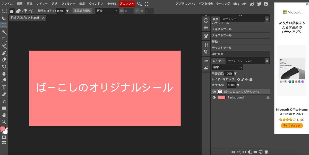Toggle fullscreen mode icon

(x=147, y=4)
